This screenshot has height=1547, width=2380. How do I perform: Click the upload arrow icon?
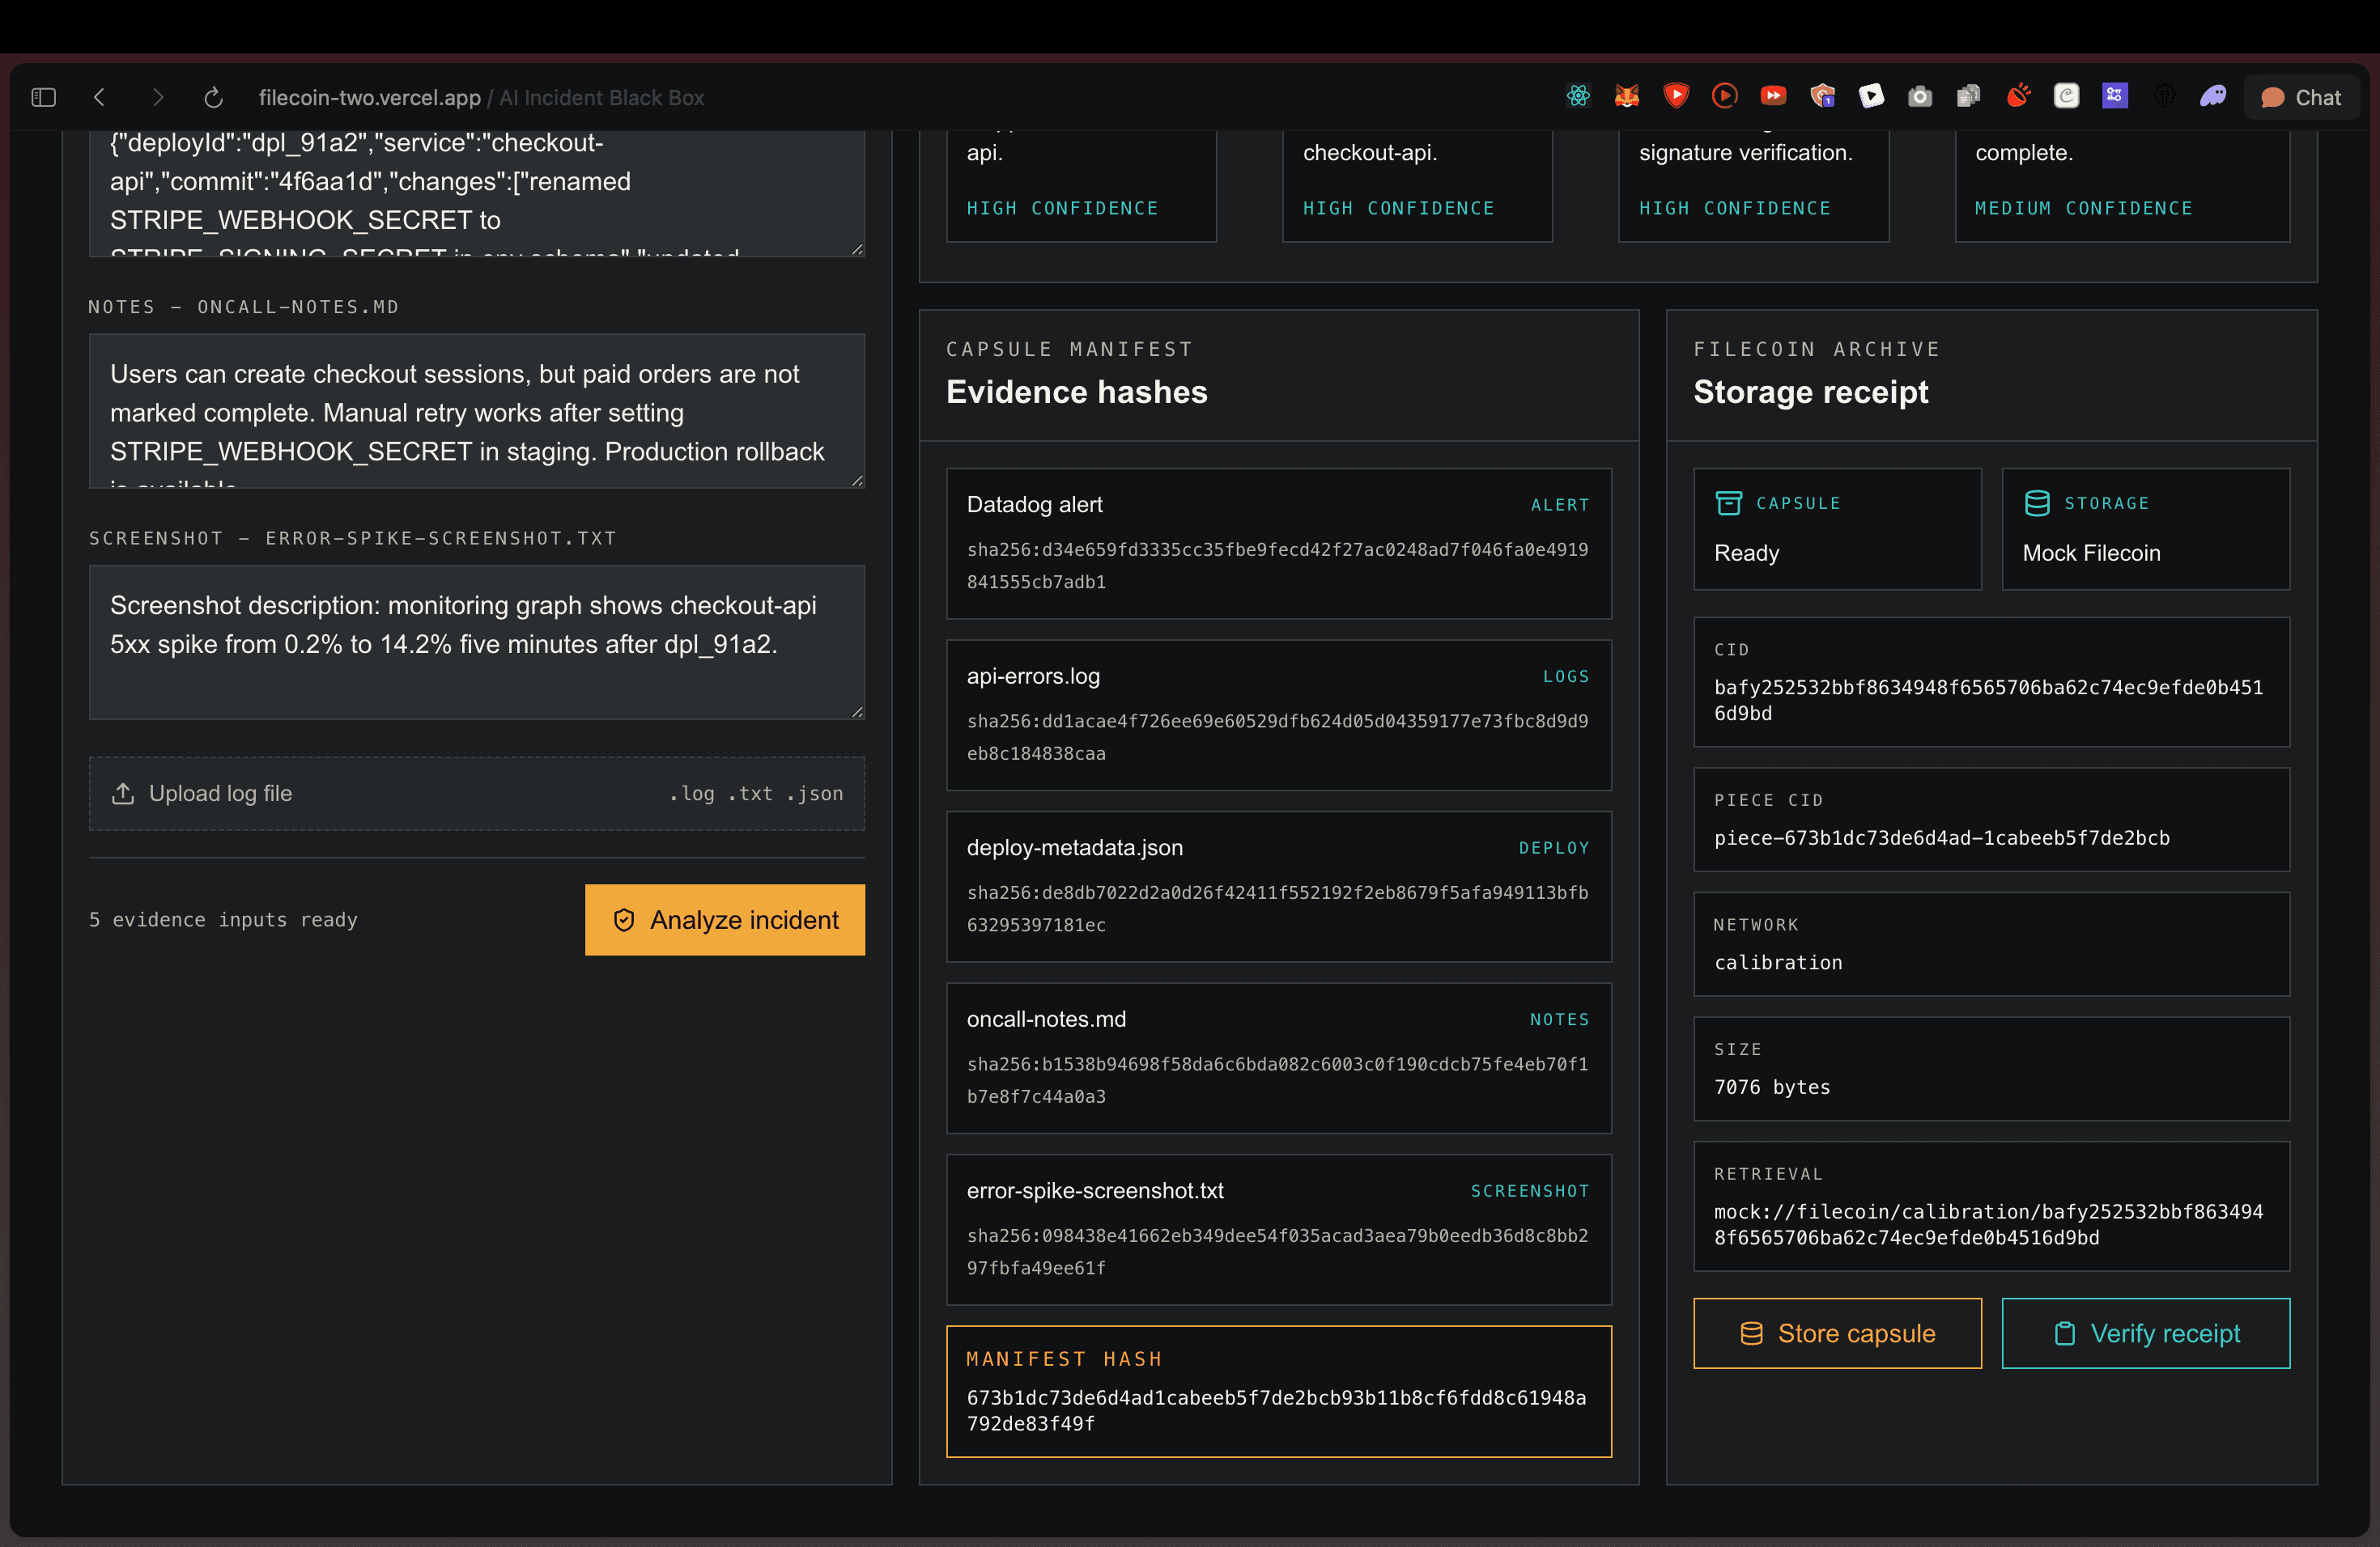point(122,794)
